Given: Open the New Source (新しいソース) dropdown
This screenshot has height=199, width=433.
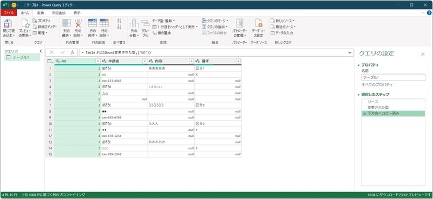Looking at the screenshot, I should pos(282,21).
